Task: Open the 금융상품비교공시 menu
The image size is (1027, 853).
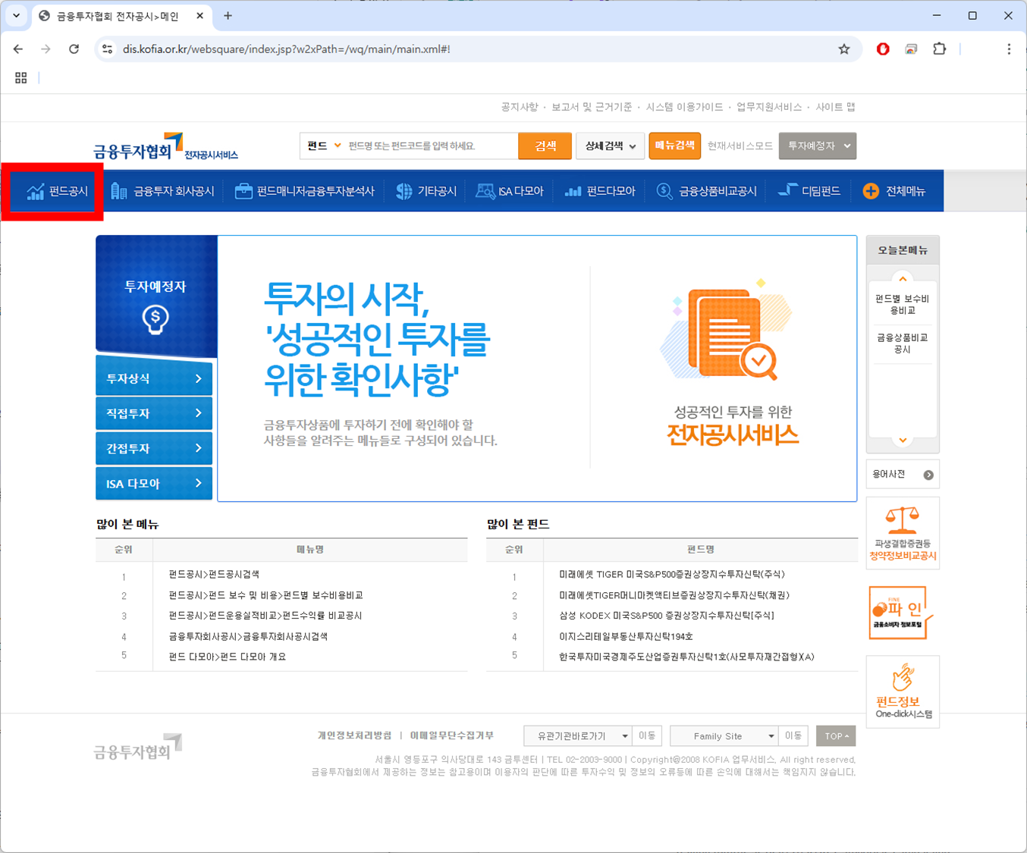Action: point(707,191)
